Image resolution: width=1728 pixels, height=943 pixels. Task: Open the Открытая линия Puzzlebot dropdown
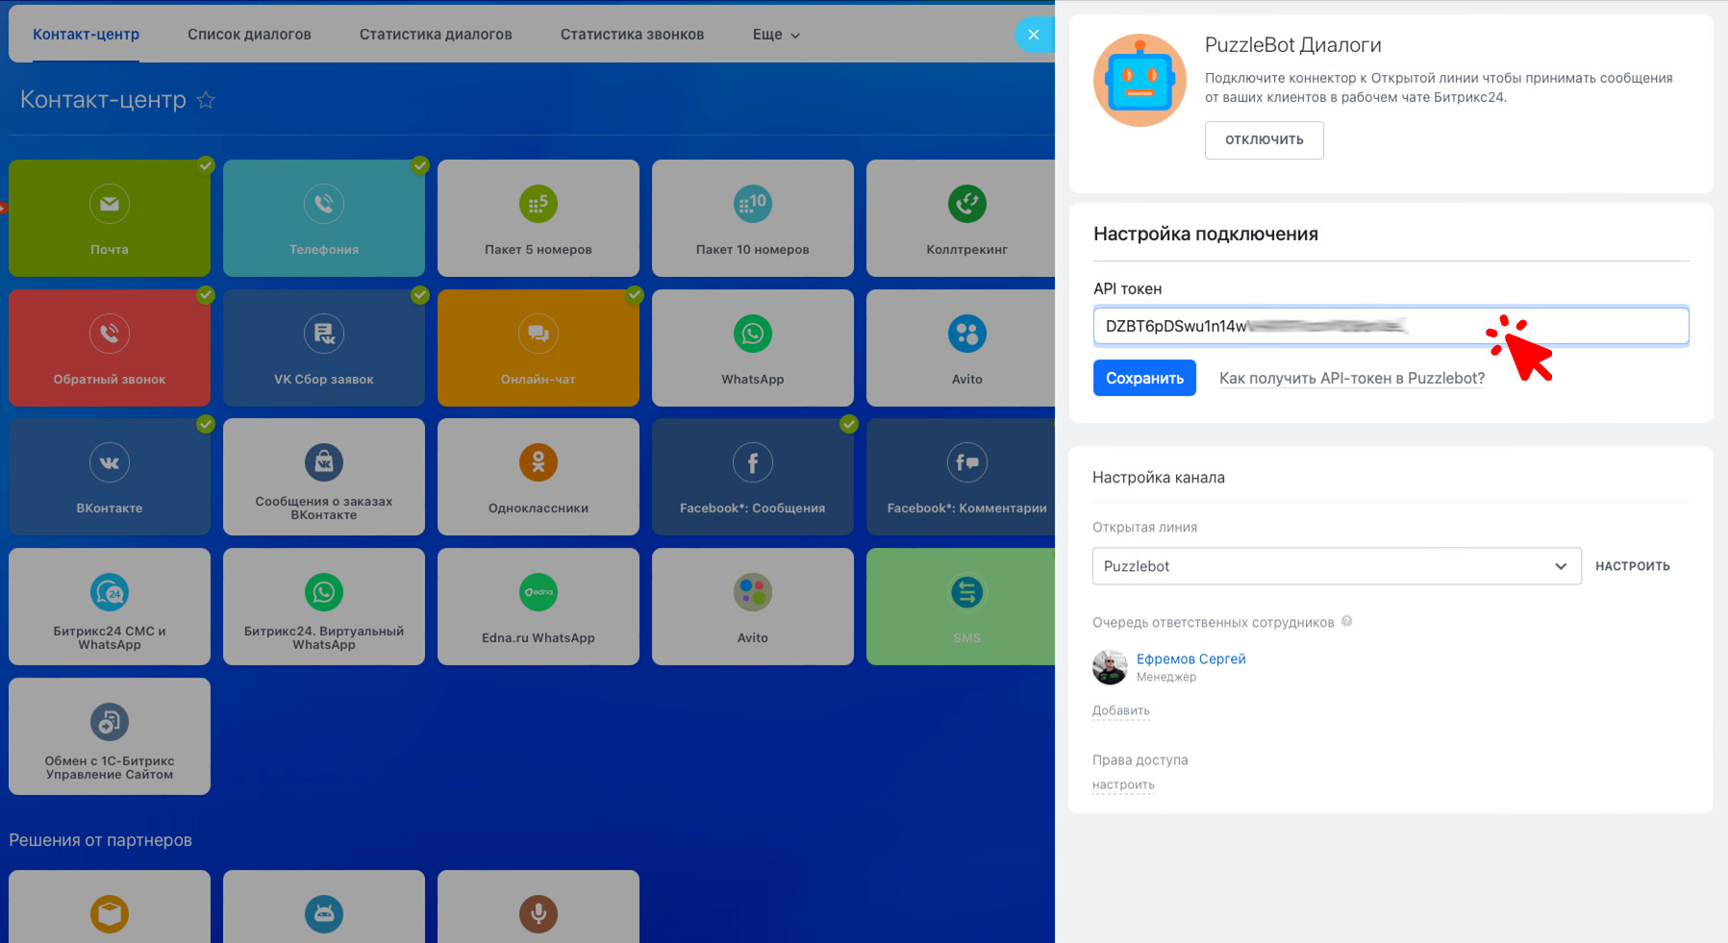coord(1337,566)
